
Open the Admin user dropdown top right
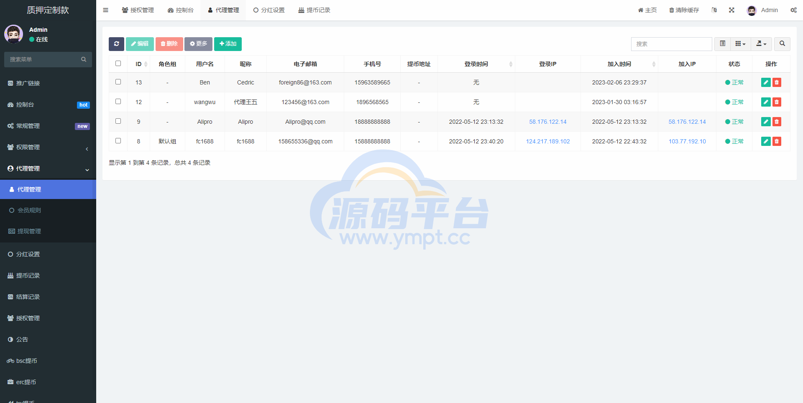762,10
